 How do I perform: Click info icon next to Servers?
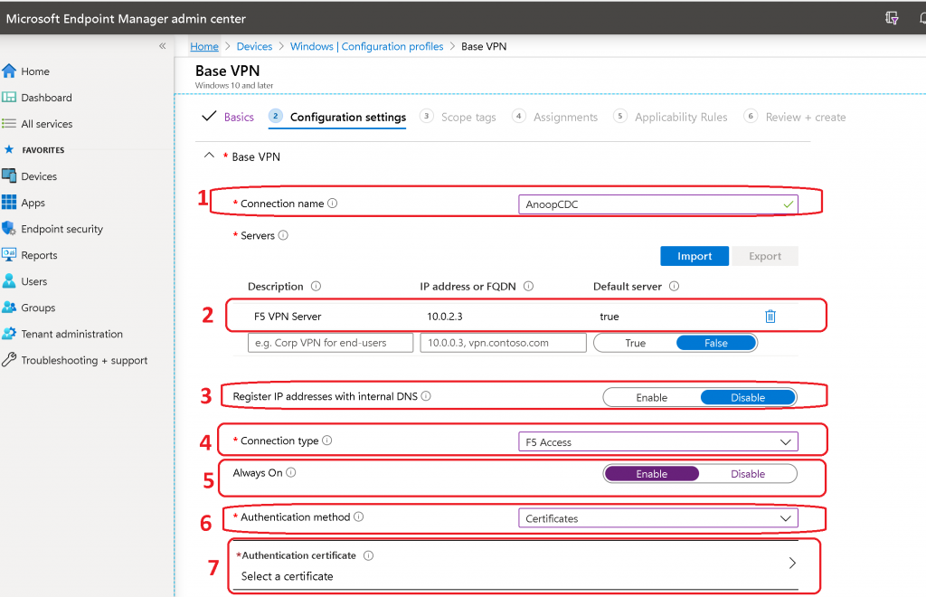coord(283,235)
